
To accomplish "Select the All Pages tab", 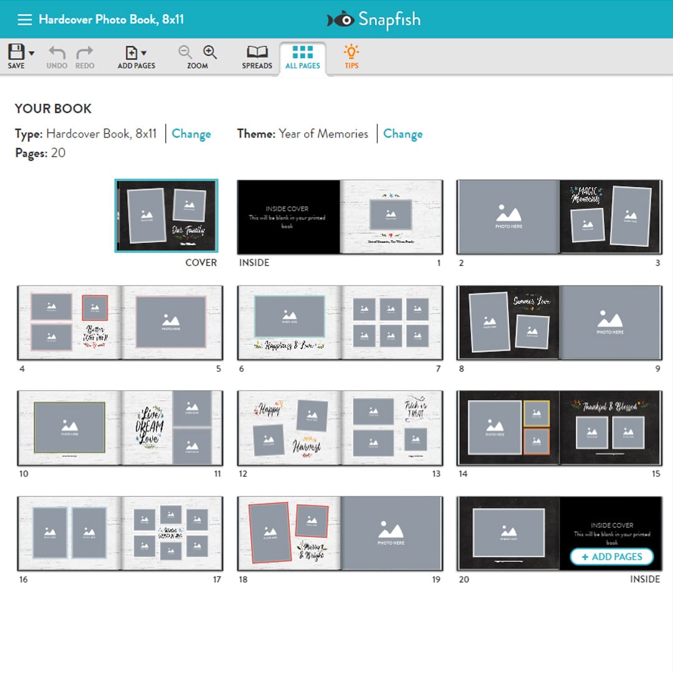I will tap(302, 56).
